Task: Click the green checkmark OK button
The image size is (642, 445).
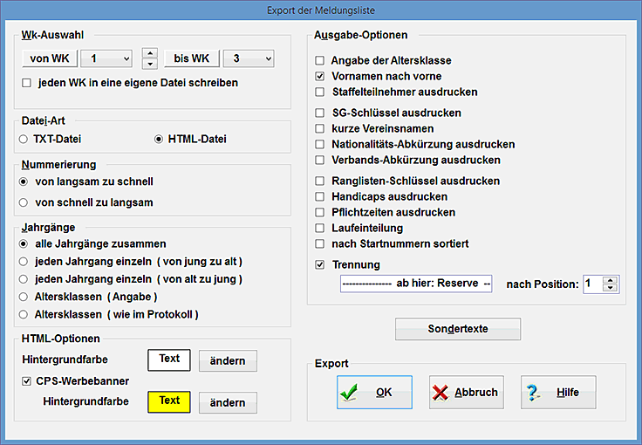Action: 374,393
